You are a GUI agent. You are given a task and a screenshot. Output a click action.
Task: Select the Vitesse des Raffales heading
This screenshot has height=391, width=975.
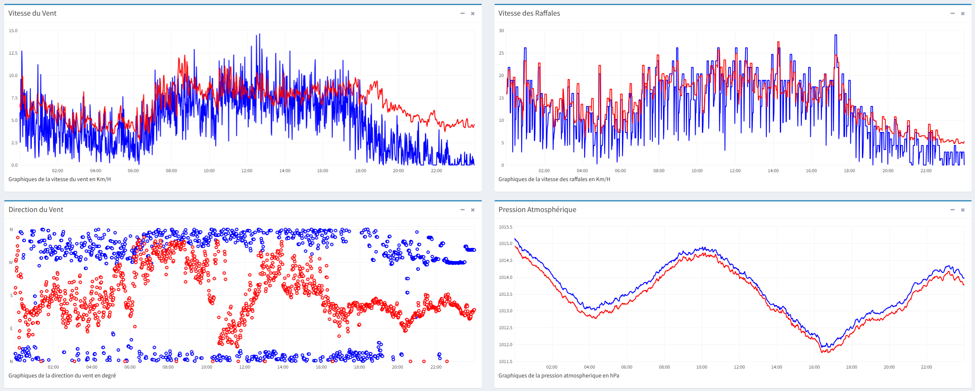pyautogui.click(x=529, y=14)
